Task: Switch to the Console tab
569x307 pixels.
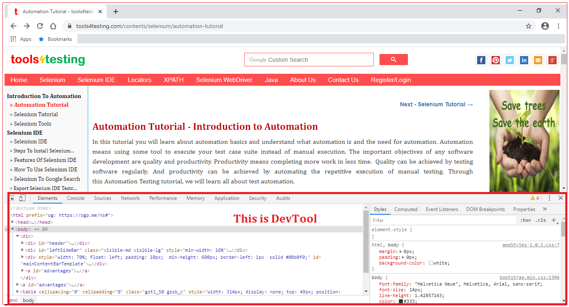Action: tap(76, 198)
